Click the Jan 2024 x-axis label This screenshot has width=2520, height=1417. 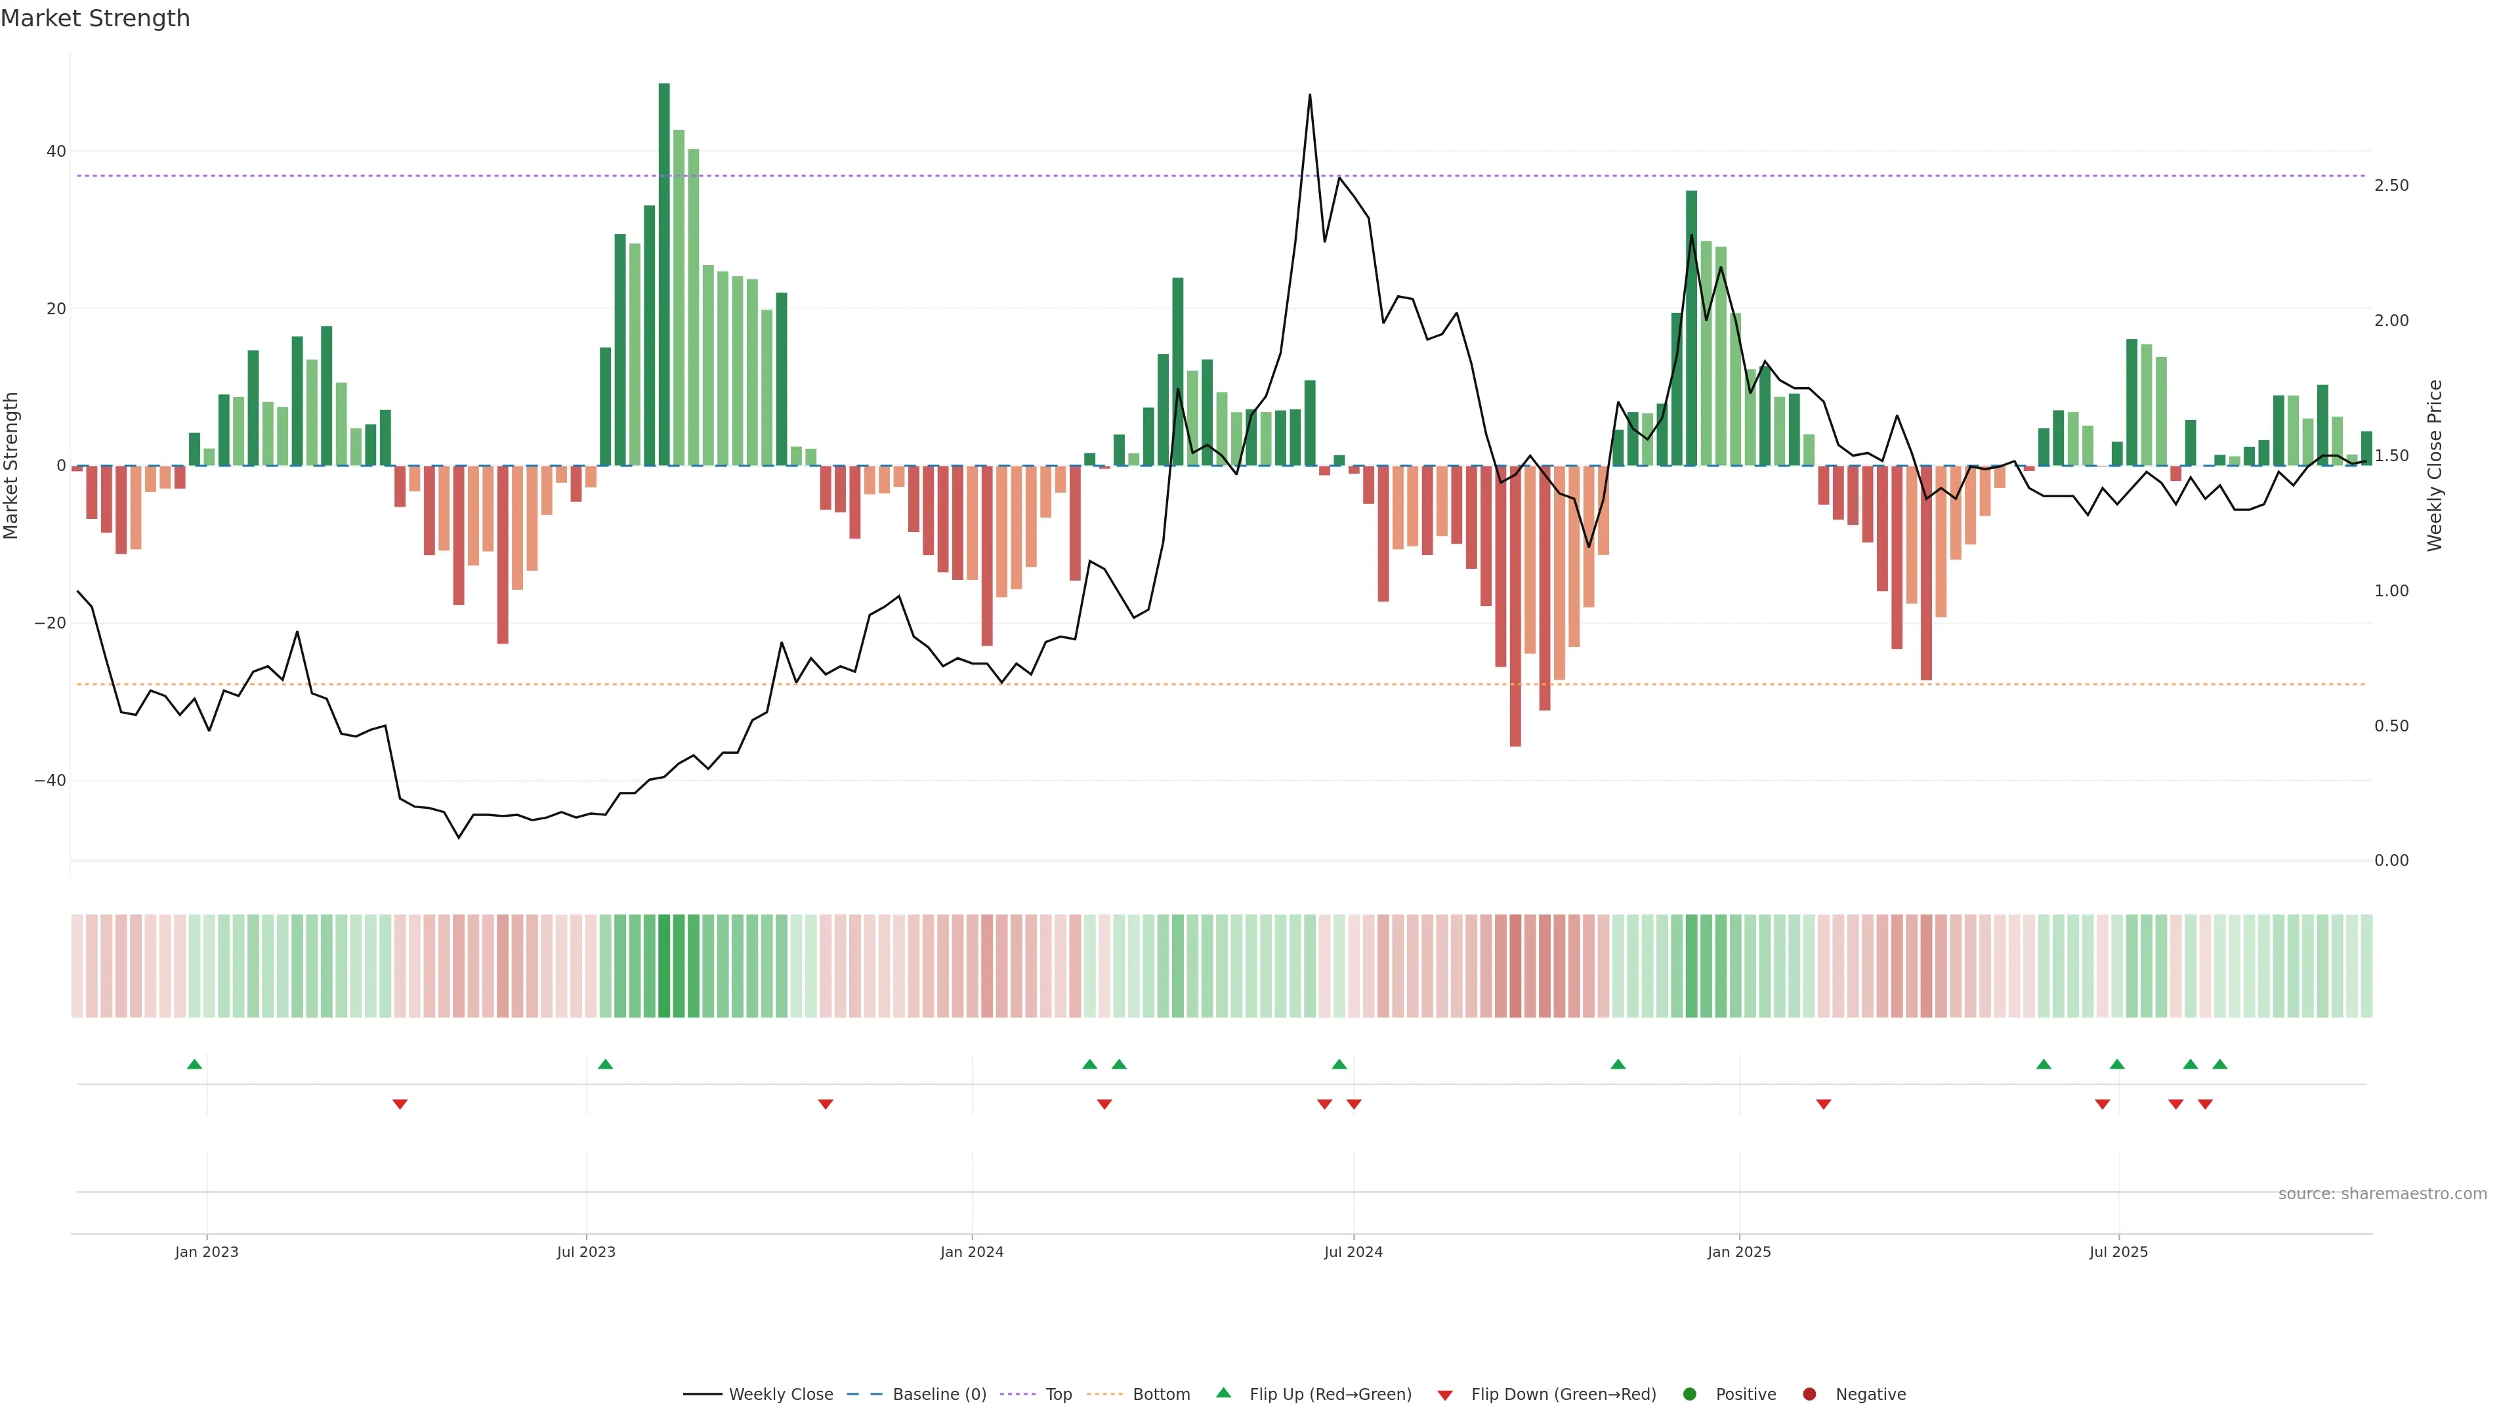tap(971, 1252)
